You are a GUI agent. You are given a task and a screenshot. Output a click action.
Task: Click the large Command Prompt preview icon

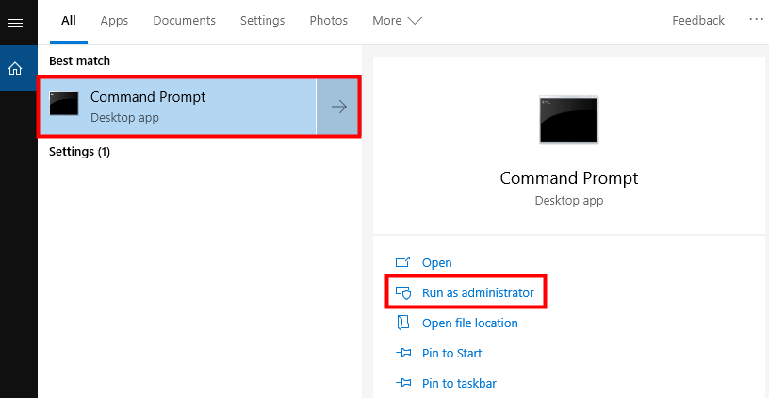point(569,120)
